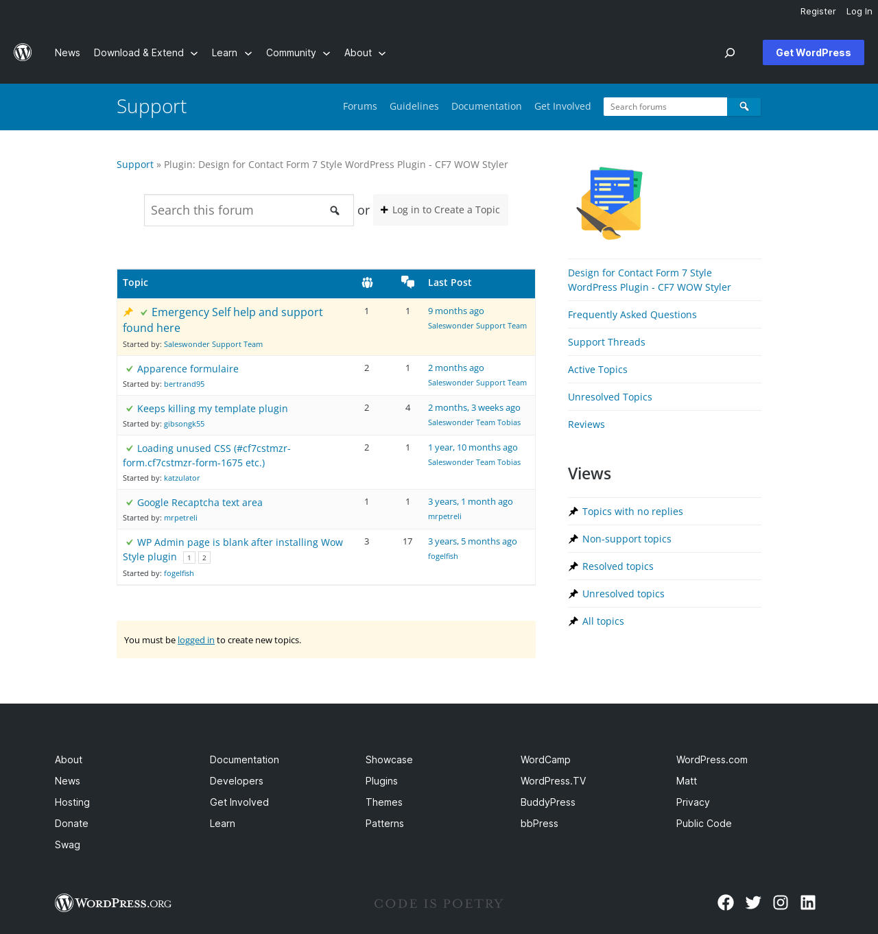878x934 pixels.
Task: Click the Support breadcrumb link
Action: [x=135, y=165]
